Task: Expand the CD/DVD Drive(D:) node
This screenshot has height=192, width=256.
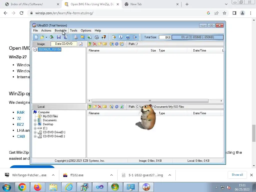Action: coord(35,132)
